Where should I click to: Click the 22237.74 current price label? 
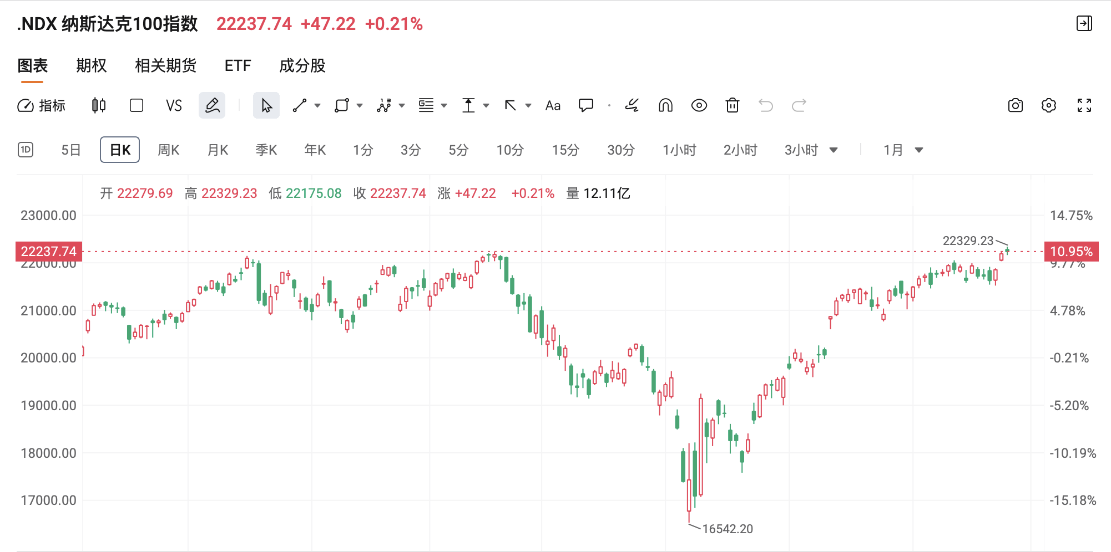(x=49, y=251)
